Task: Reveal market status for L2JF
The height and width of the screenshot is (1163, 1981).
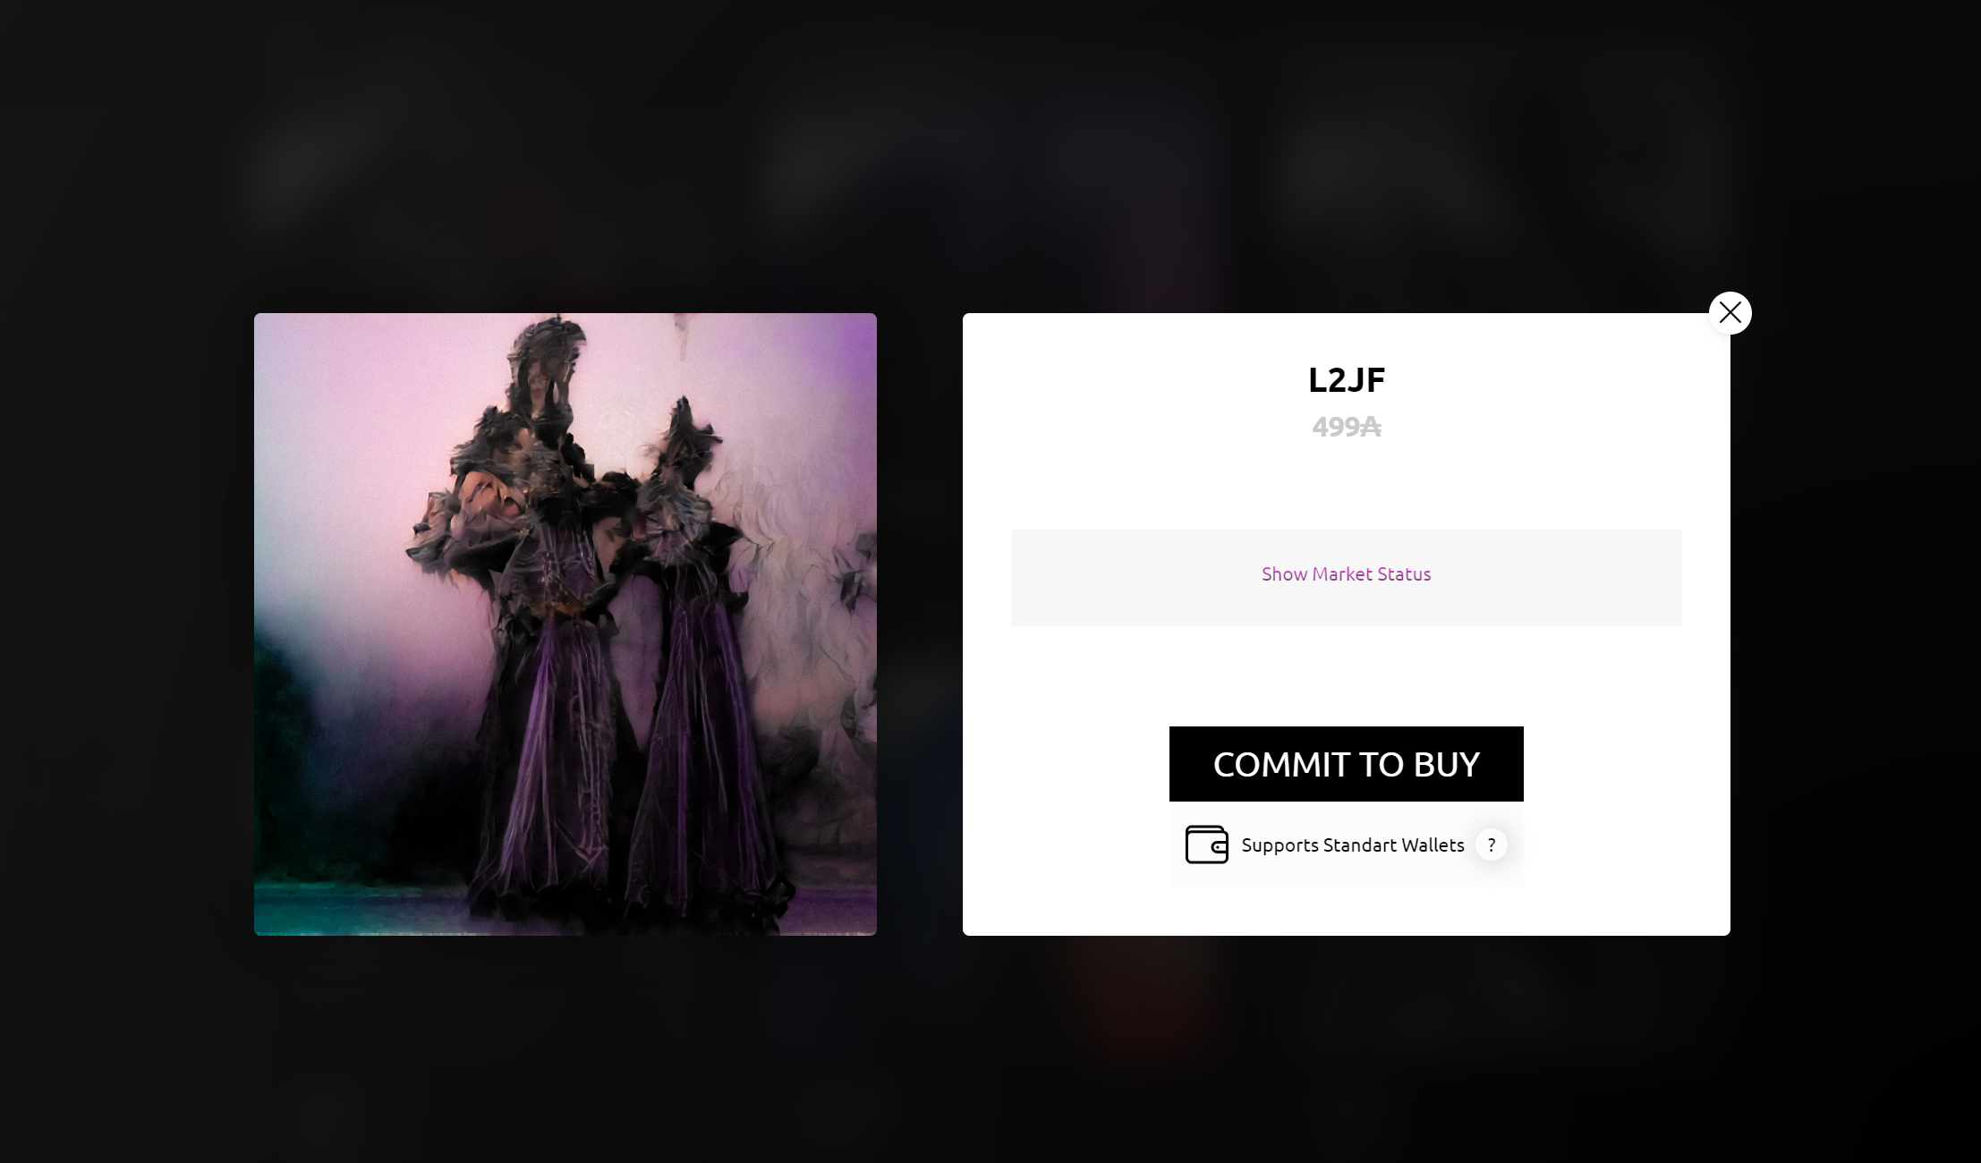Action: point(1346,574)
